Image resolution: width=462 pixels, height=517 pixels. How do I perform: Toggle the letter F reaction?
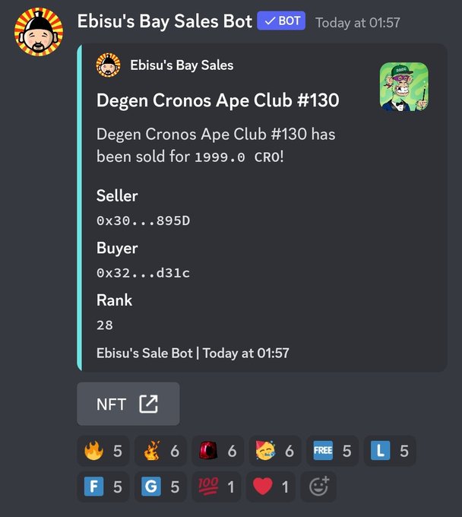click(x=103, y=487)
